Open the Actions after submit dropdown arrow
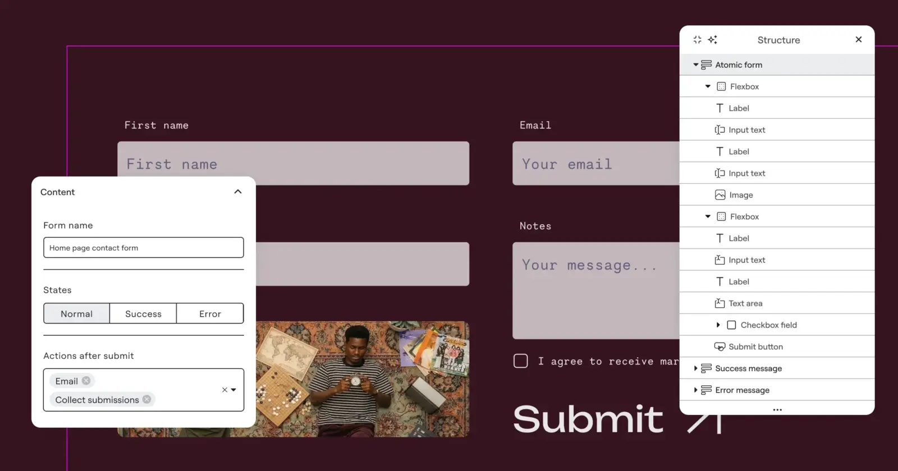The width and height of the screenshot is (898, 471). click(233, 390)
